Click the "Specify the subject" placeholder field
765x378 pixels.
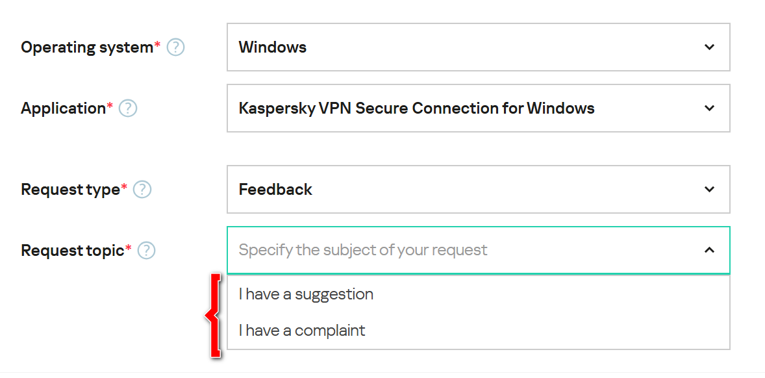[363, 250]
